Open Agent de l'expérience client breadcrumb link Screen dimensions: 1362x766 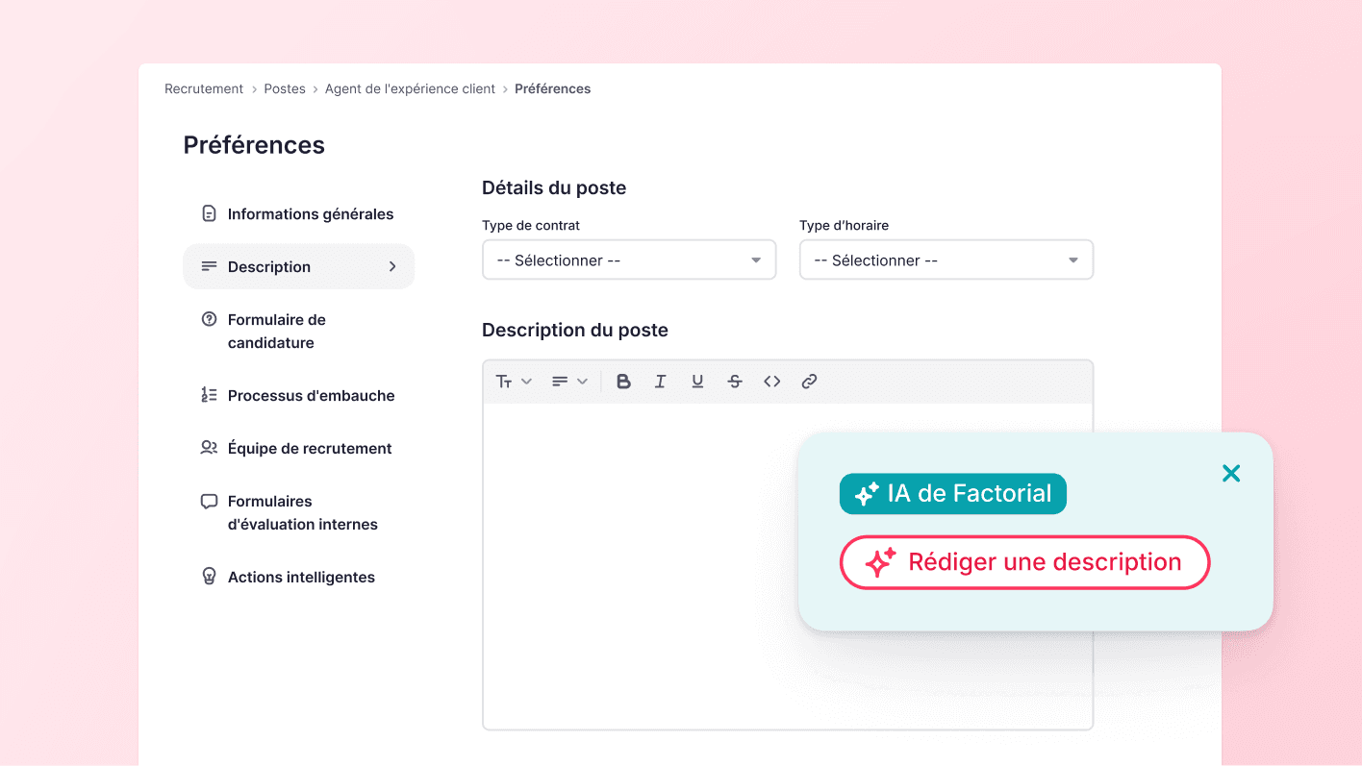pyautogui.click(x=410, y=88)
